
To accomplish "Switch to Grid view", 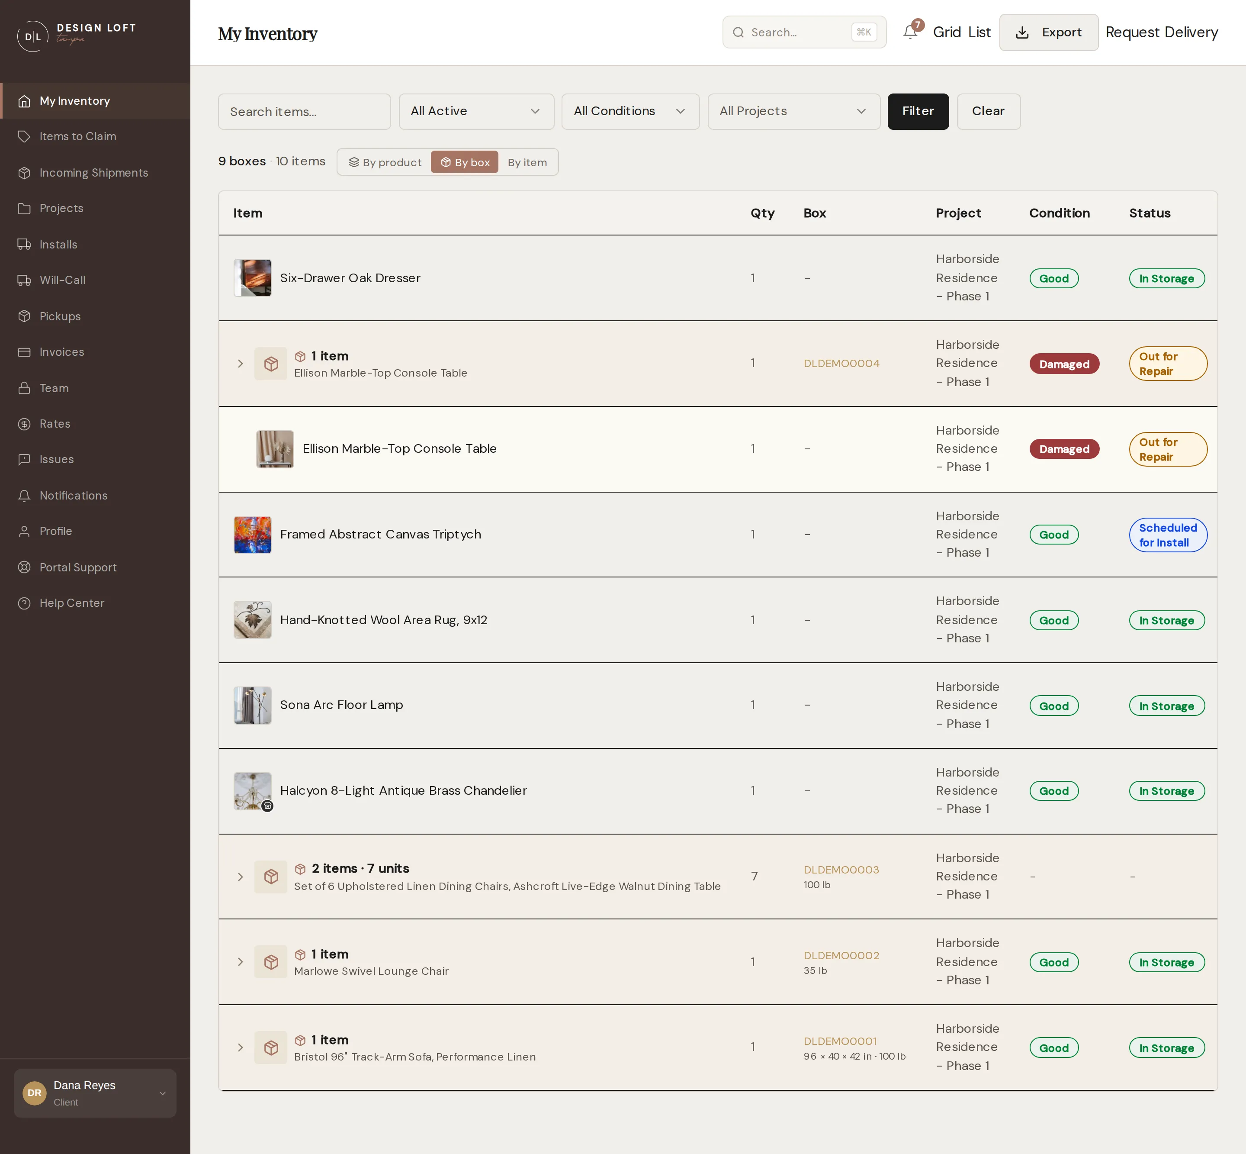I will (946, 32).
